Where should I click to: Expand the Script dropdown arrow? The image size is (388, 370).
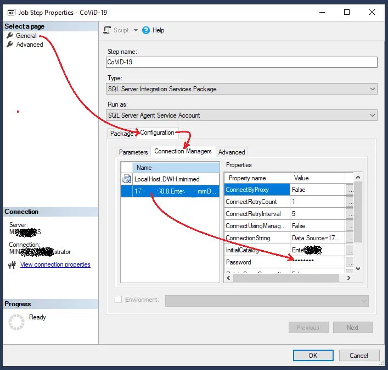(x=136, y=30)
